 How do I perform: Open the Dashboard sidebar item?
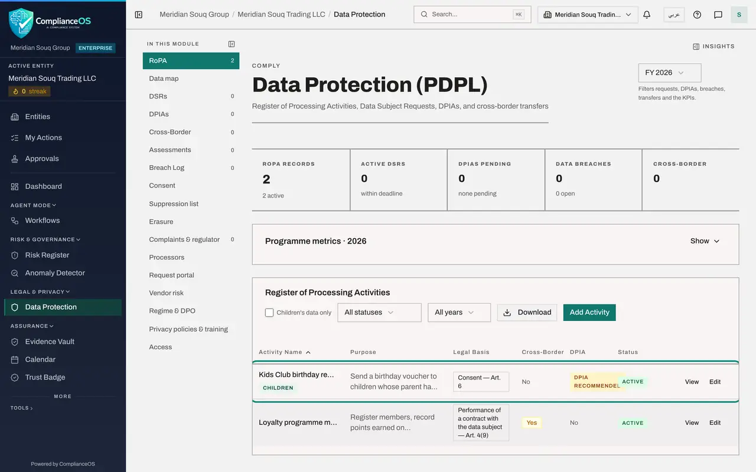[63, 186]
